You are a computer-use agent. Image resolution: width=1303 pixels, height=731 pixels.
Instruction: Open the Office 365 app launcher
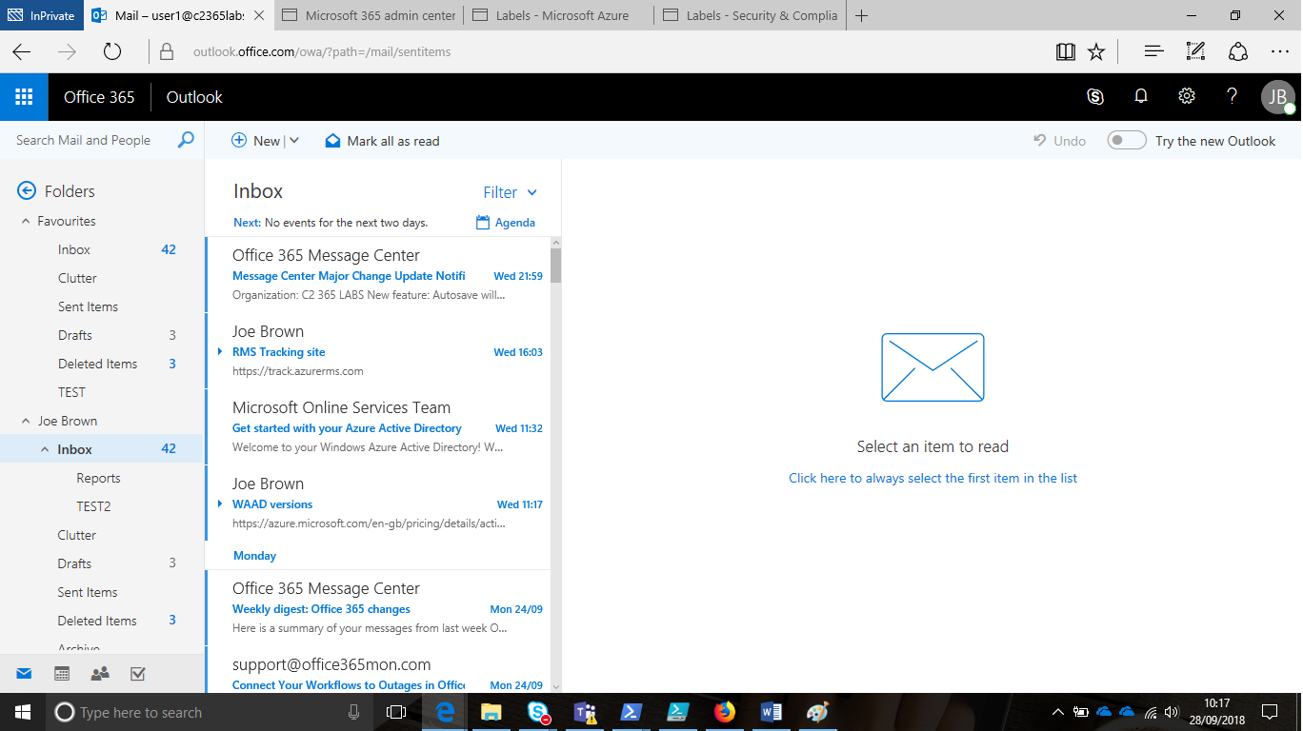pyautogui.click(x=21, y=96)
